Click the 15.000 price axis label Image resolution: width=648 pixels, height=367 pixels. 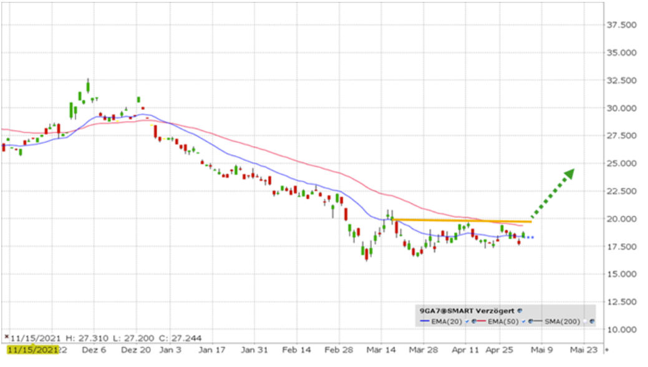tap(622, 274)
